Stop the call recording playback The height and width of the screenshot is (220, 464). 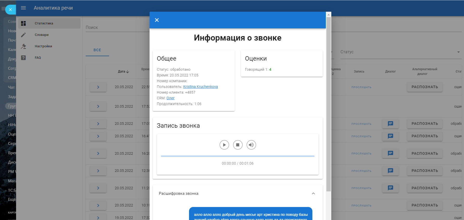[238, 145]
